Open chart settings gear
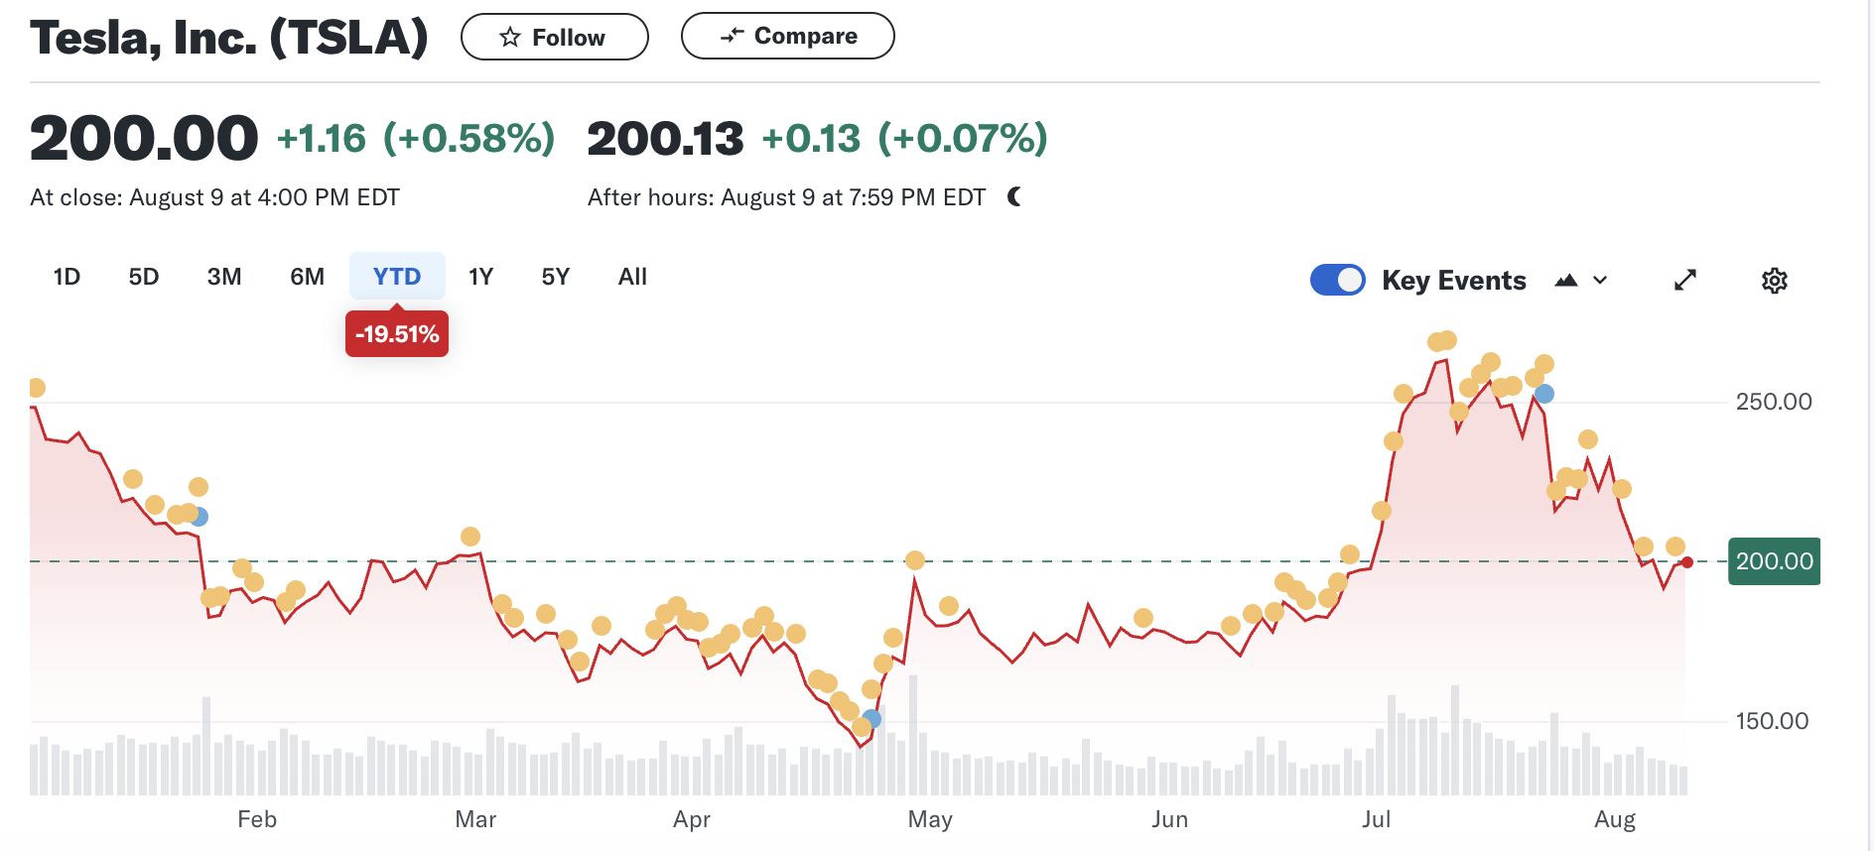This screenshot has width=1874, height=851. pyautogui.click(x=1774, y=281)
